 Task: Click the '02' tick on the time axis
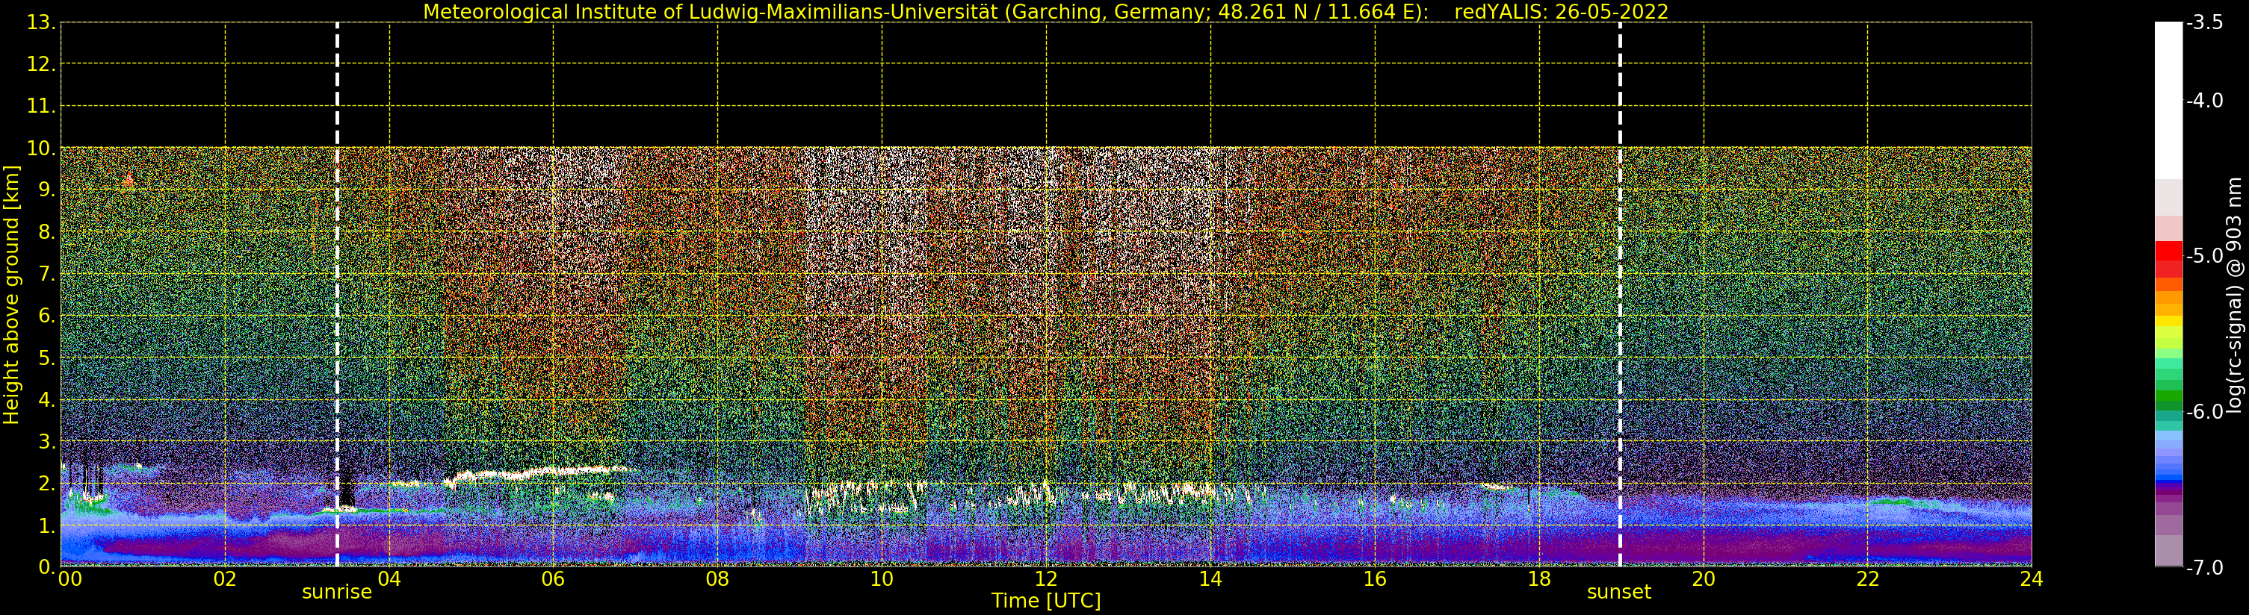[x=225, y=578]
